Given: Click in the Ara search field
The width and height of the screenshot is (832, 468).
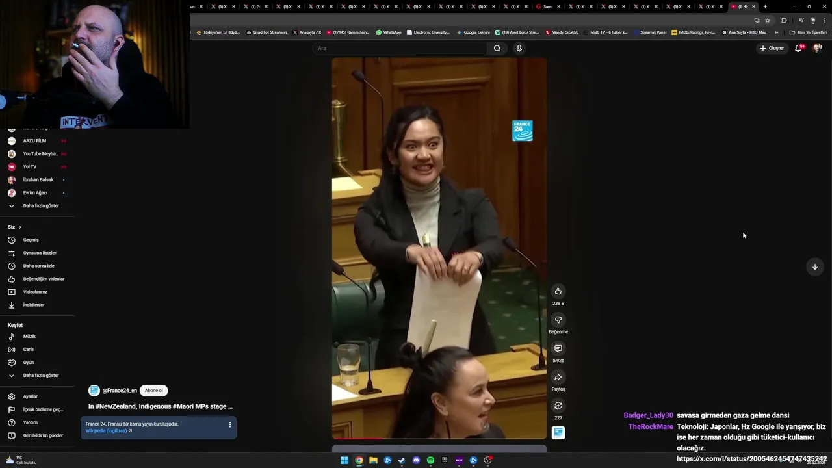Looking at the screenshot, I should click(x=400, y=48).
